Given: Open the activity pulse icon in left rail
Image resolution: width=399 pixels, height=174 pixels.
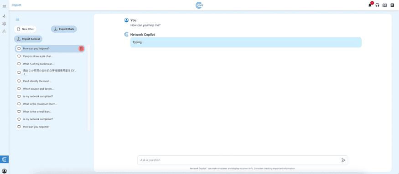Looking at the screenshot, I should click(x=4, y=16).
